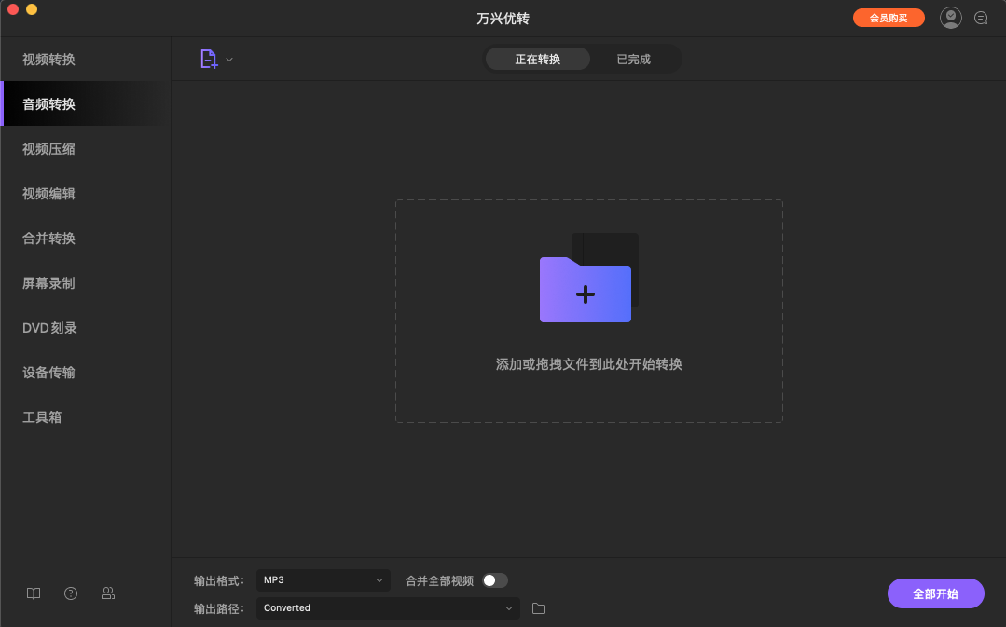Toggle 合并全部视频 switch
The height and width of the screenshot is (627, 1006).
tap(495, 579)
